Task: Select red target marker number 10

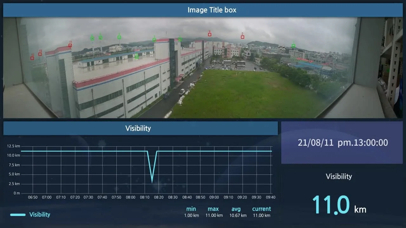Action: (40, 54)
